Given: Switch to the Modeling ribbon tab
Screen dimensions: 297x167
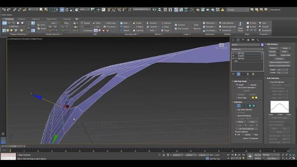Looking at the screenshot, I should coord(9,19).
